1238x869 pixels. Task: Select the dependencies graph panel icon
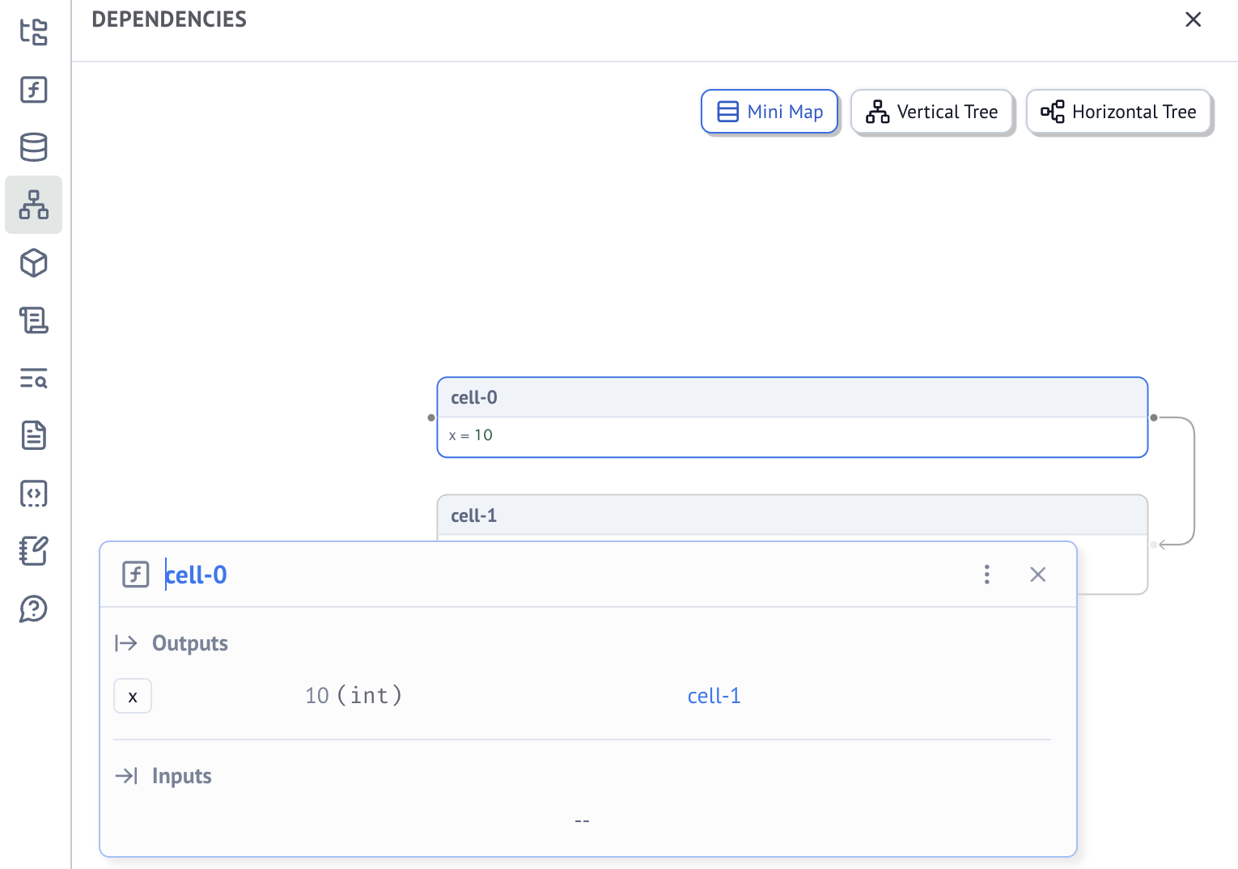33,205
